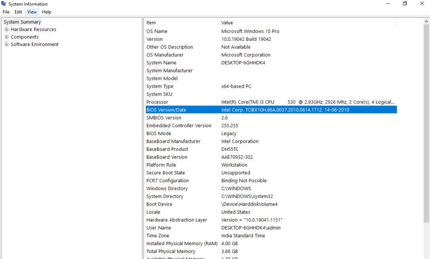430x259 pixels.
Task: Open the Edit menu
Action: [18, 12]
